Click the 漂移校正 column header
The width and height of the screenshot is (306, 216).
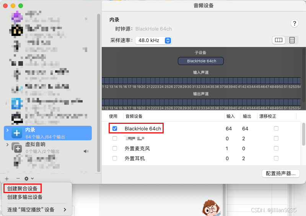(x=267, y=116)
